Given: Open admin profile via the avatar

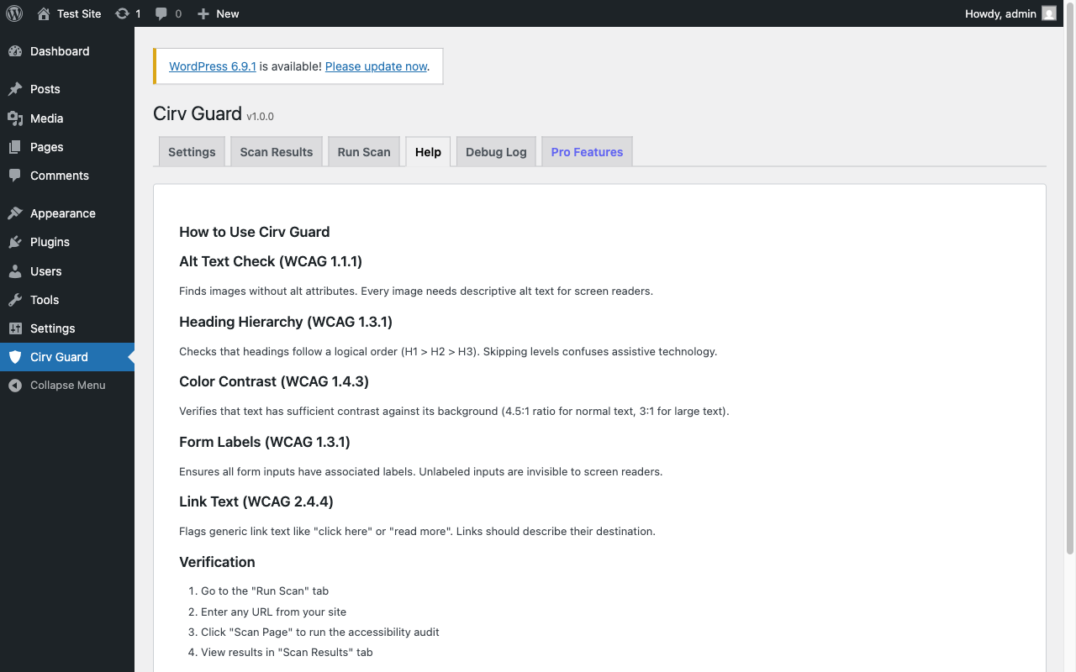Looking at the screenshot, I should pos(1047,13).
